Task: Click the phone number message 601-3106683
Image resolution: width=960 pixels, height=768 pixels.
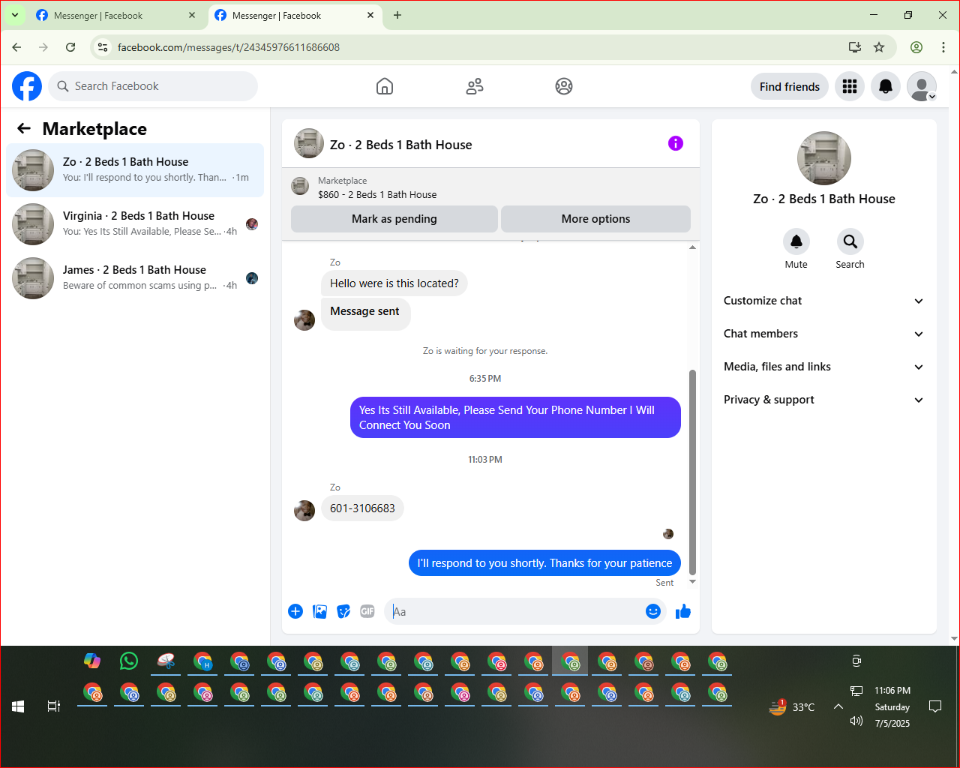Action: (362, 508)
